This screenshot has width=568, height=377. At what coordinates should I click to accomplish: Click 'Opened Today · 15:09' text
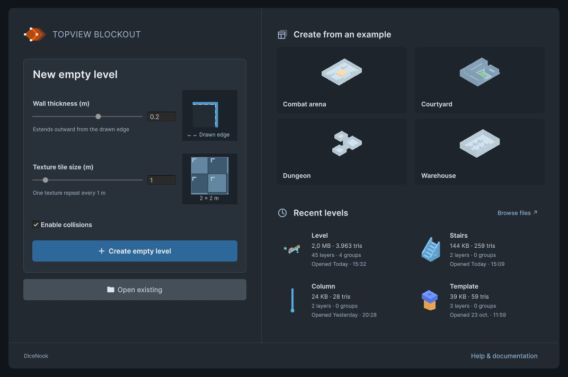click(x=477, y=264)
